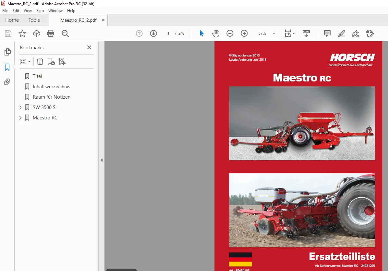Find current bookmark icon
This screenshot has width=388, height=271.
point(62,61)
